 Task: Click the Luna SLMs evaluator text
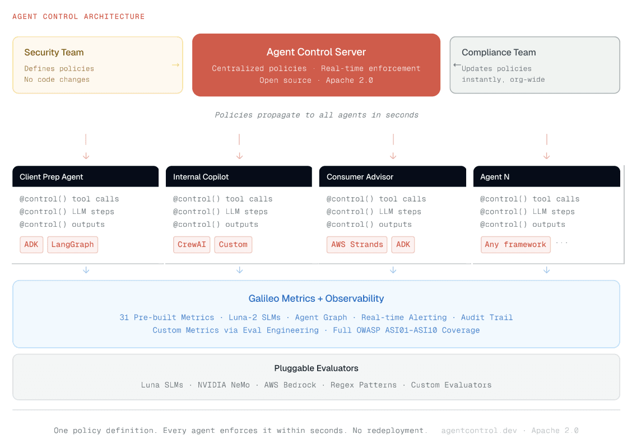point(162,385)
